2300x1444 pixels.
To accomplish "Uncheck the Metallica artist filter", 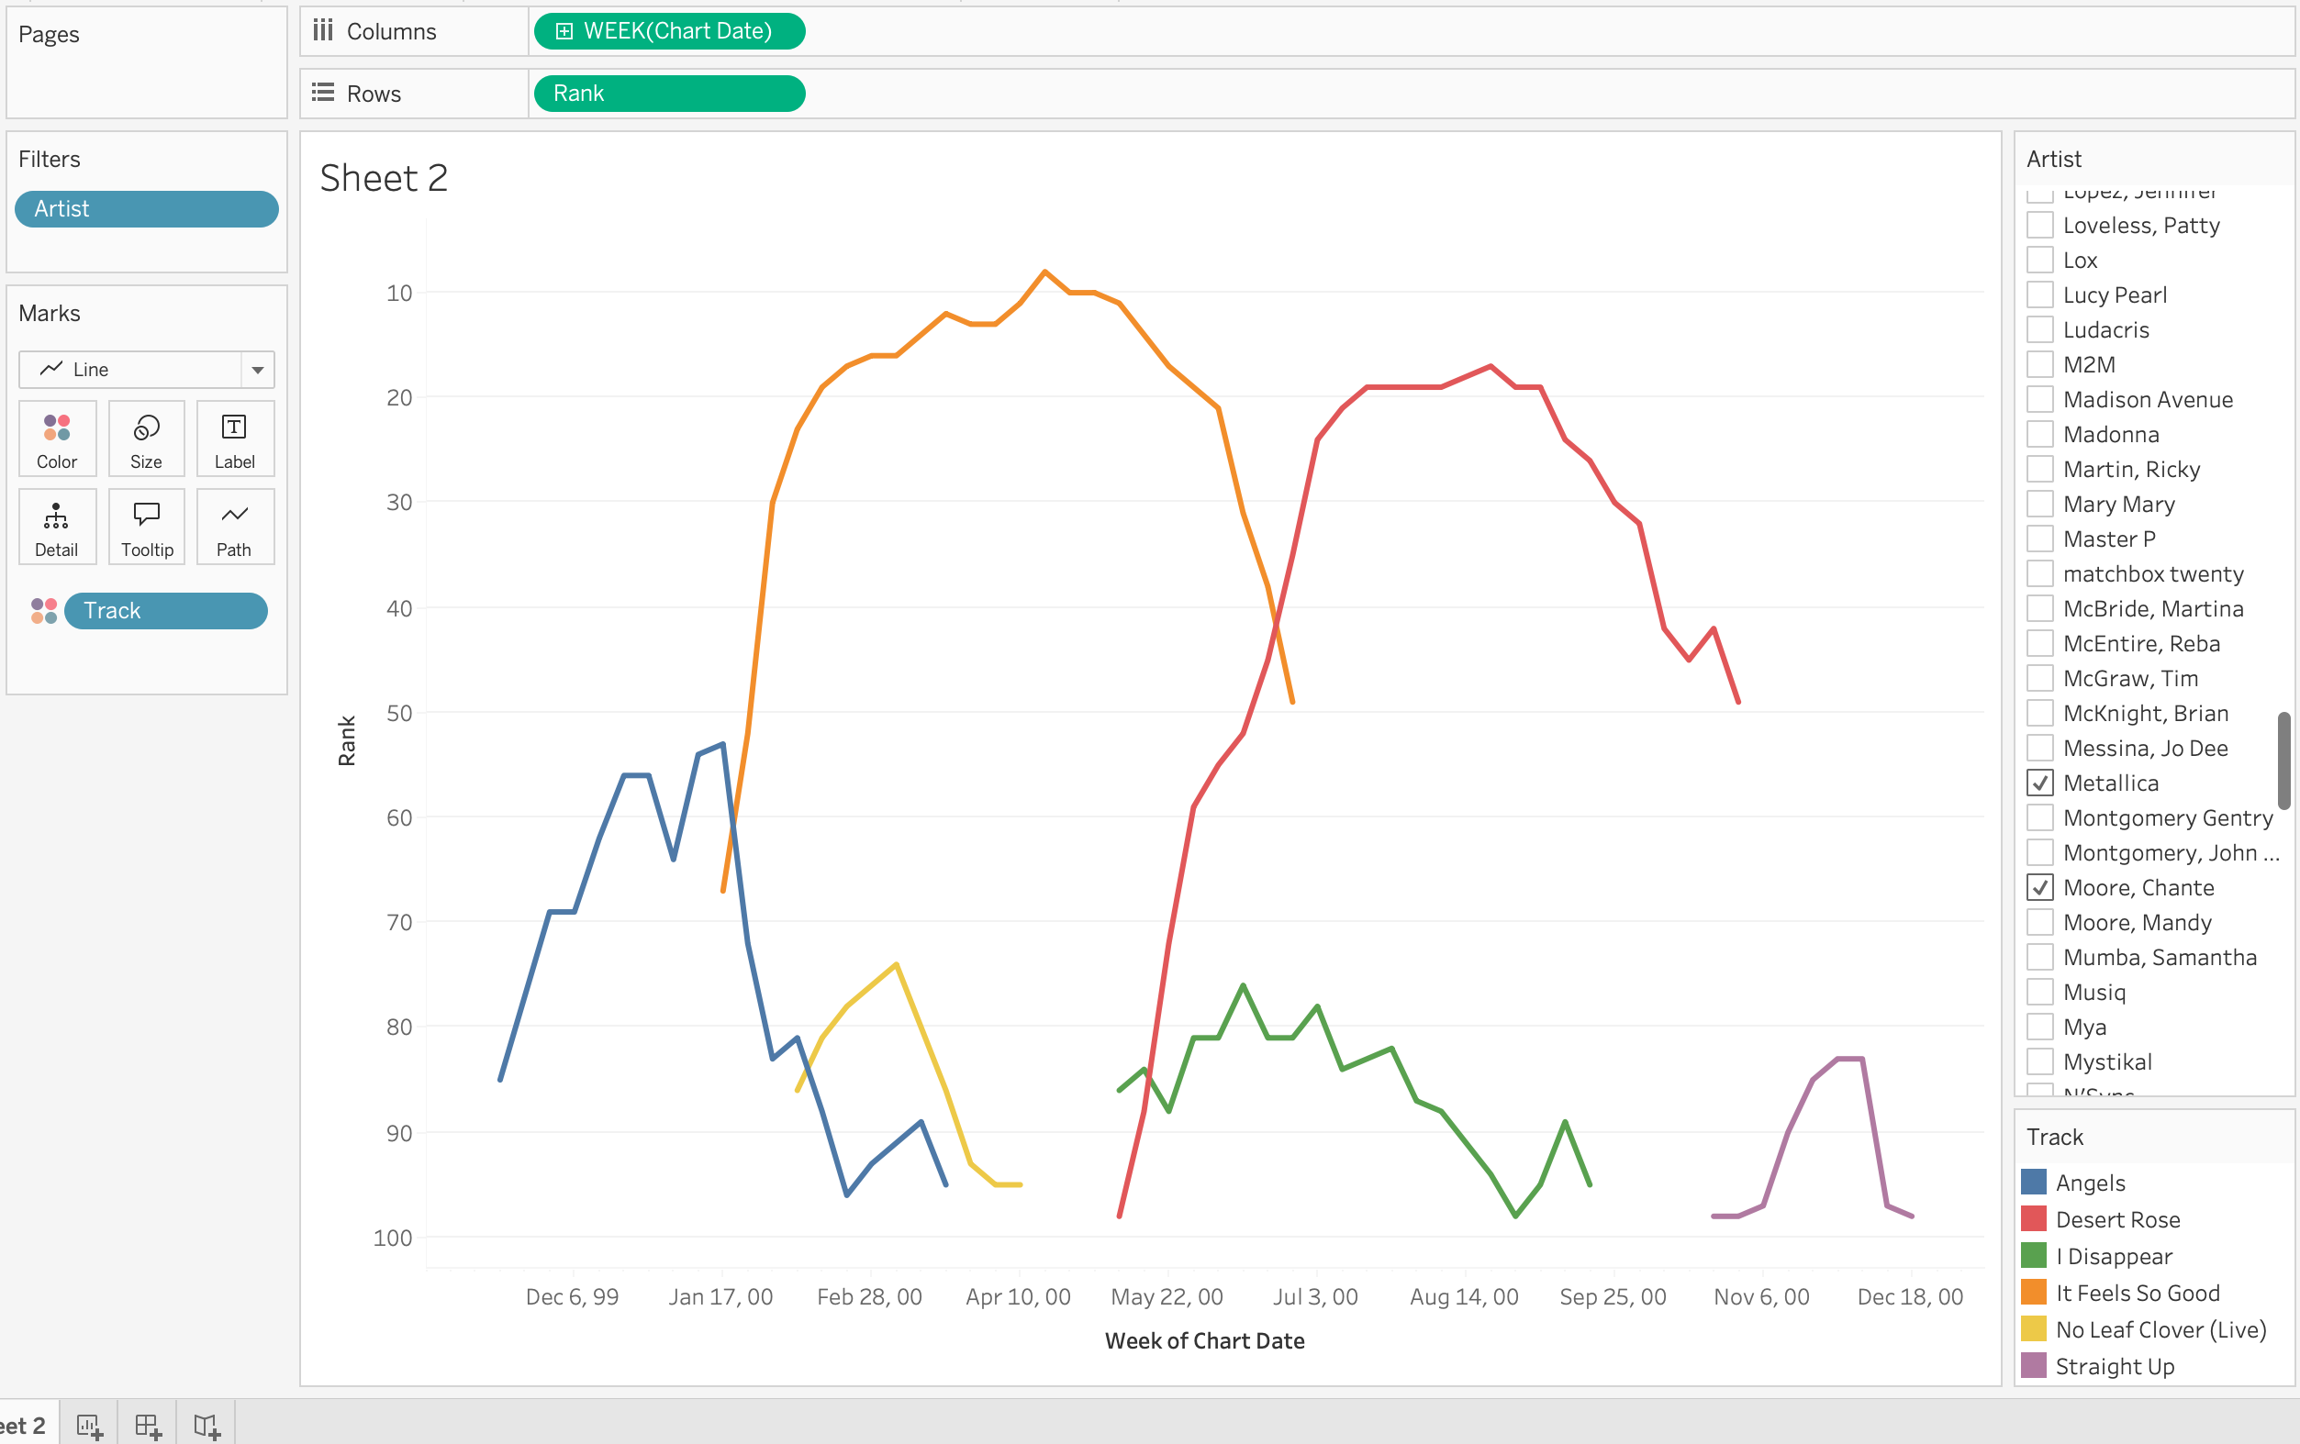I will [x=2040, y=783].
